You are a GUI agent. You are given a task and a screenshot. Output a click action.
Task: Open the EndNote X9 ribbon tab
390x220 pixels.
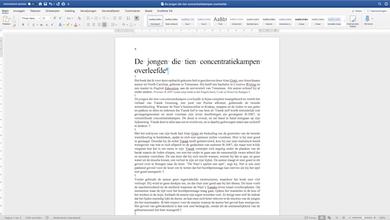tap(165, 11)
